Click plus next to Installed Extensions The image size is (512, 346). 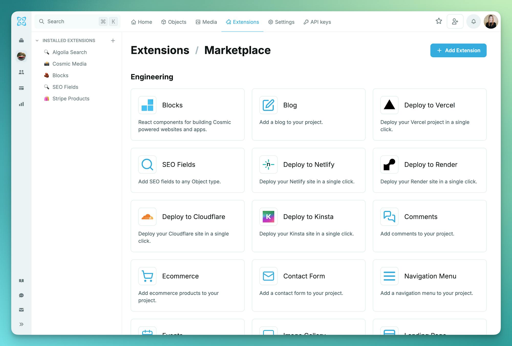click(x=113, y=40)
